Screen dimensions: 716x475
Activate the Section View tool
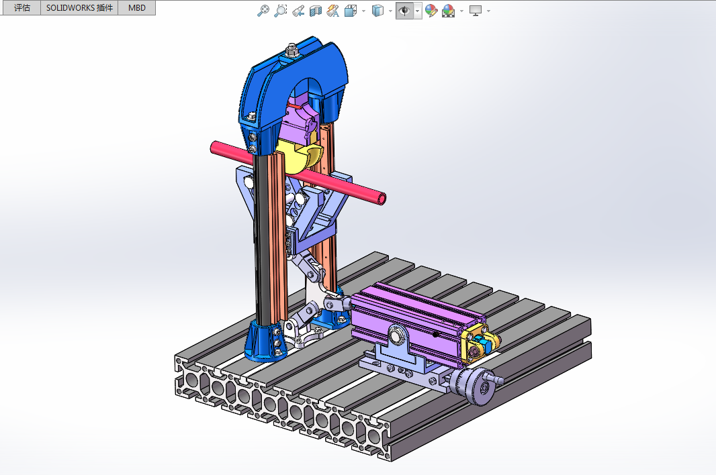[x=316, y=11]
